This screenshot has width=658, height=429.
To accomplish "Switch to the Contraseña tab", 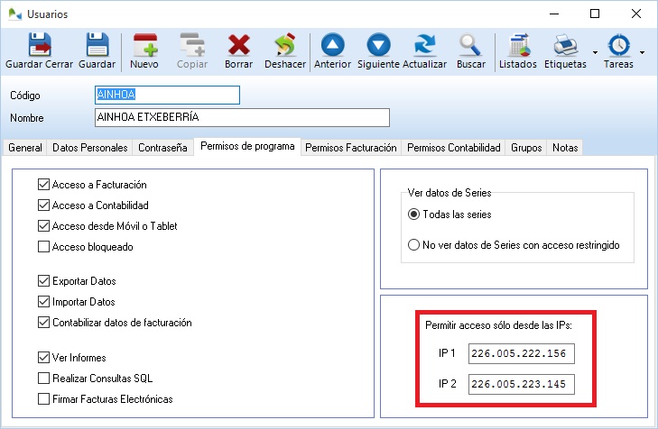I will pos(163,147).
